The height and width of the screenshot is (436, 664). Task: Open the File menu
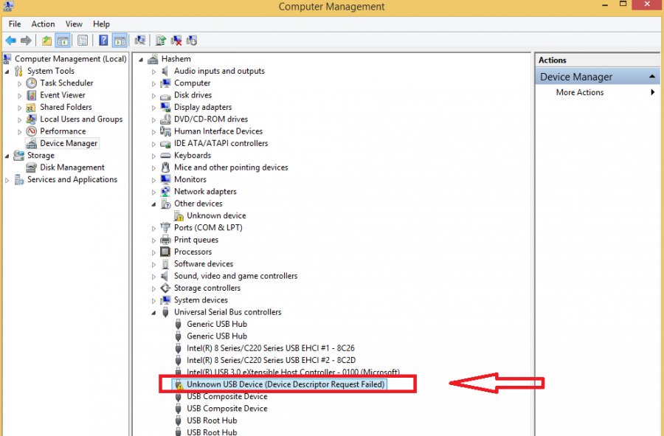[x=15, y=24]
